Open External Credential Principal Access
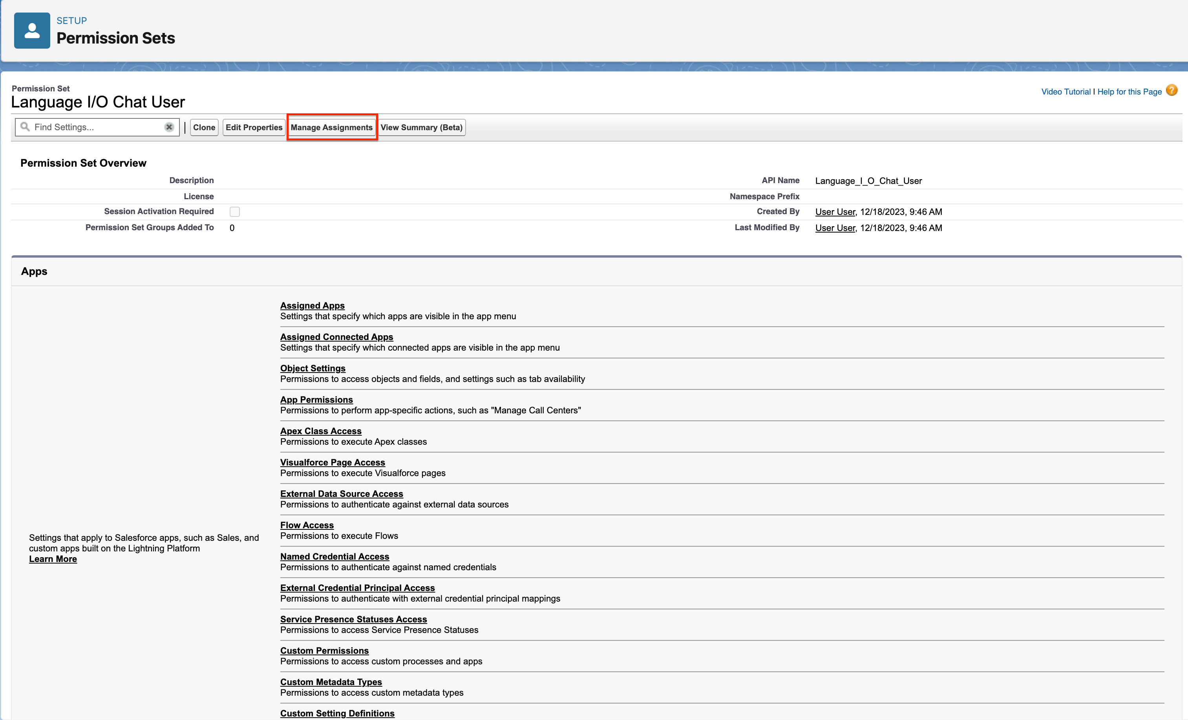Image resolution: width=1188 pixels, height=720 pixels. 357,587
